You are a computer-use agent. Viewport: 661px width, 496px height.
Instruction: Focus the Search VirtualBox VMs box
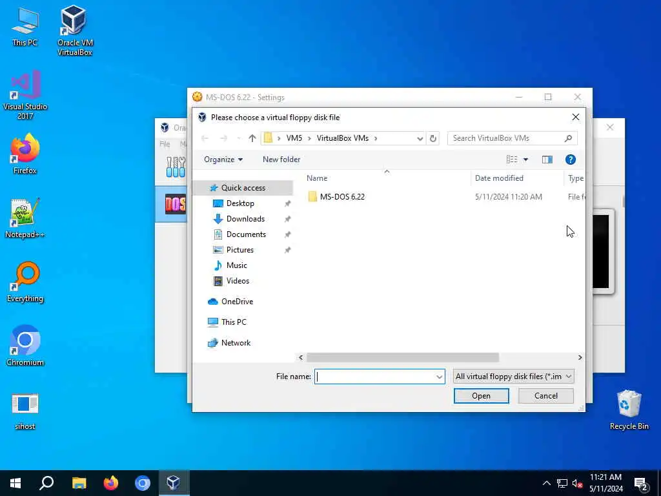point(512,138)
